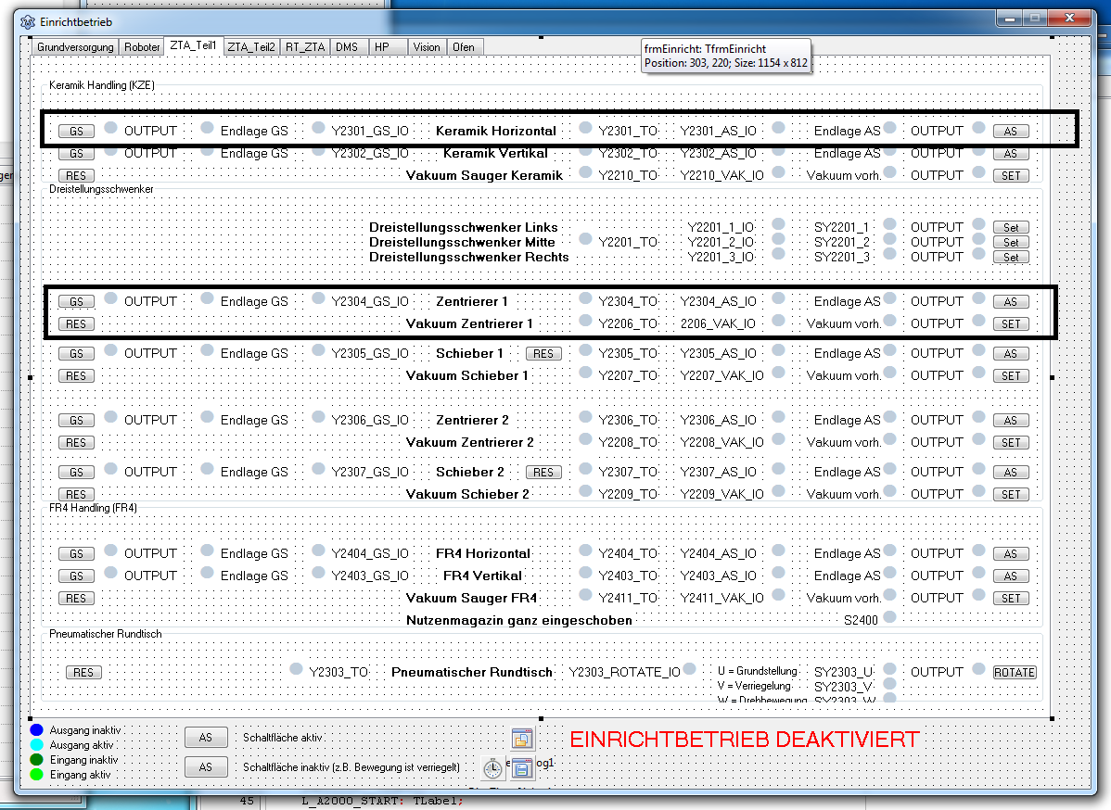Switch to the Vision tab
This screenshot has width=1111, height=810.
427,47
